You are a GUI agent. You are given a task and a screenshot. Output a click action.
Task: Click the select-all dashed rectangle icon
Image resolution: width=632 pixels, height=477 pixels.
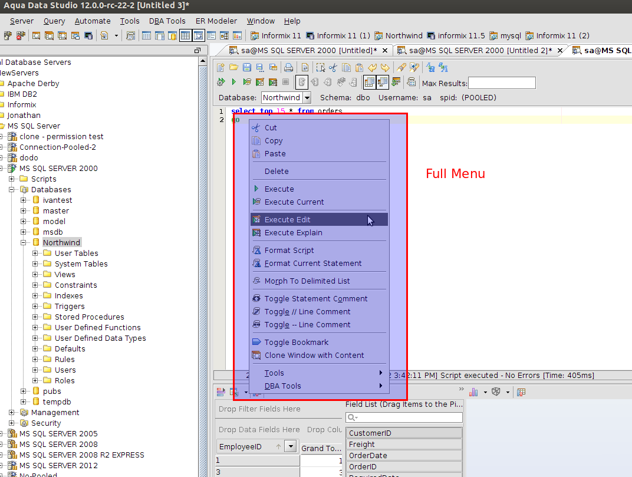[x=321, y=67]
